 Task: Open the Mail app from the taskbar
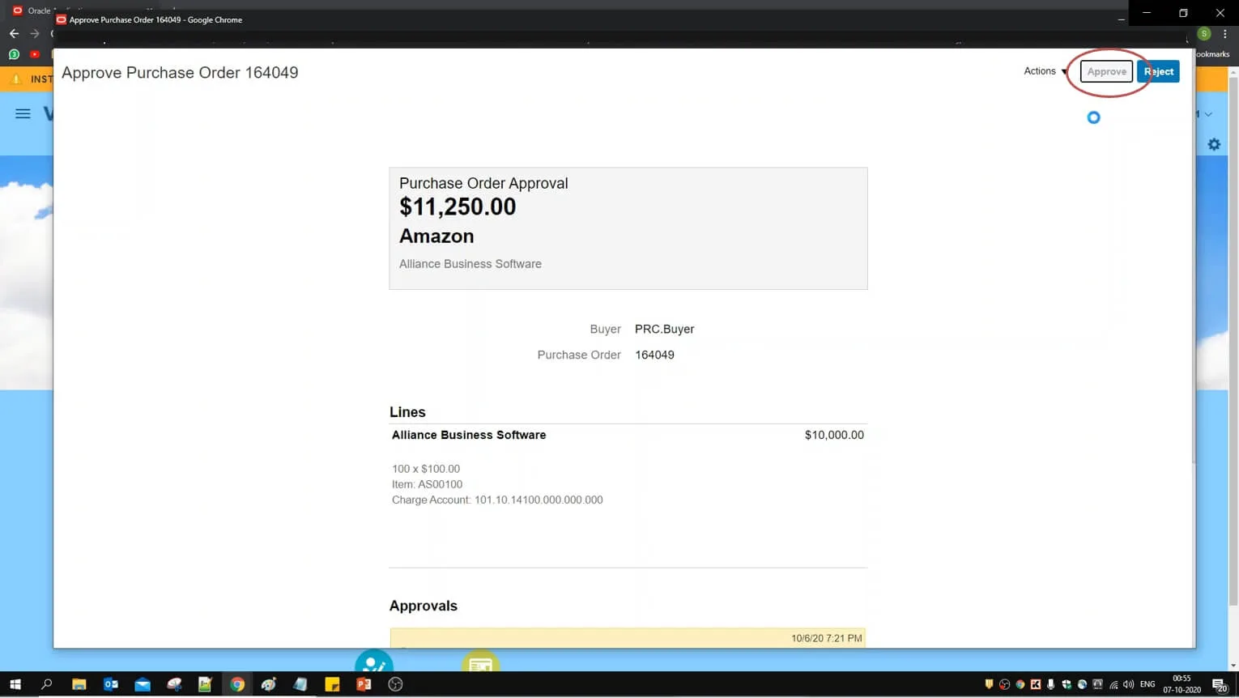(143, 684)
